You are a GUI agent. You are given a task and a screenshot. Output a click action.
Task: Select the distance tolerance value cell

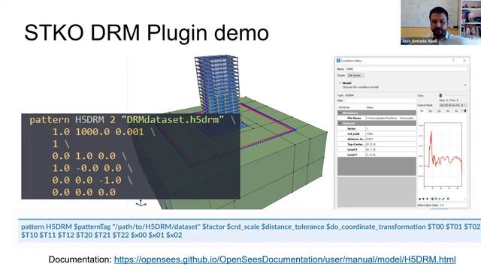click(x=391, y=139)
